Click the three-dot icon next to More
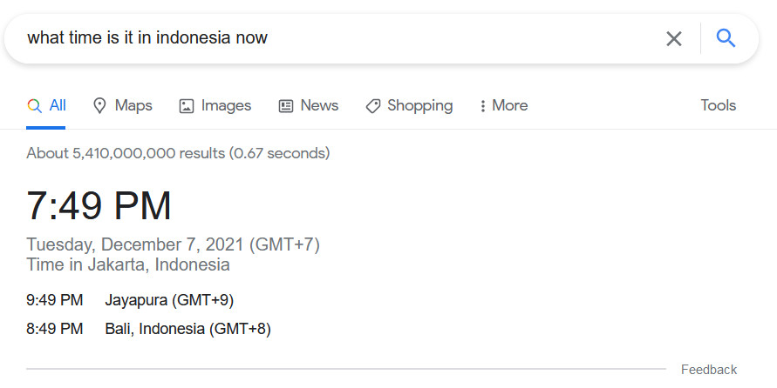 pos(482,106)
